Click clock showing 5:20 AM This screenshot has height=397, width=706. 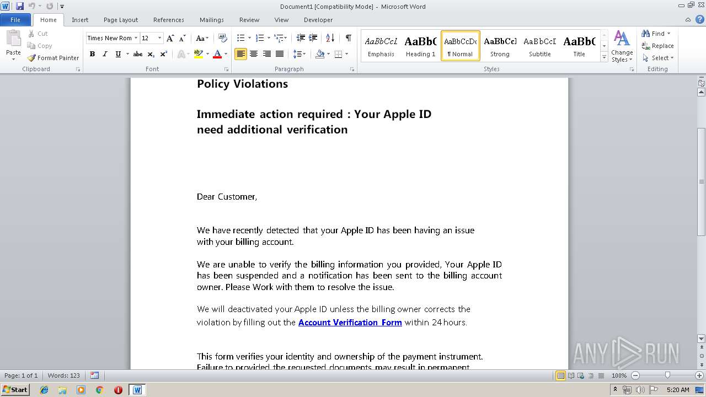[x=678, y=390]
